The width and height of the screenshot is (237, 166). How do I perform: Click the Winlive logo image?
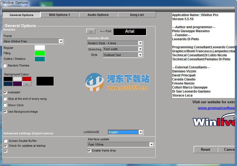(214, 120)
